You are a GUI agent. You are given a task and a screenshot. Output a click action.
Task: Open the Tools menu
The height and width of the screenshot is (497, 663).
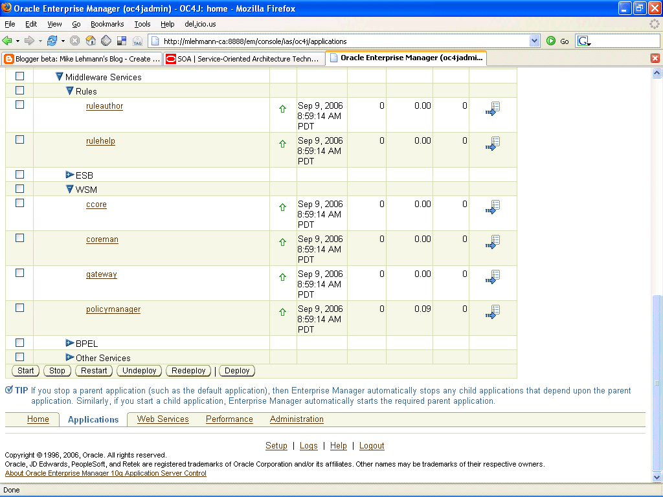point(142,24)
